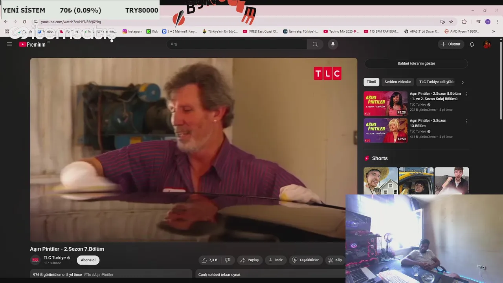Dislike the video with thumbs-down
The width and height of the screenshot is (503, 283).
[228, 260]
